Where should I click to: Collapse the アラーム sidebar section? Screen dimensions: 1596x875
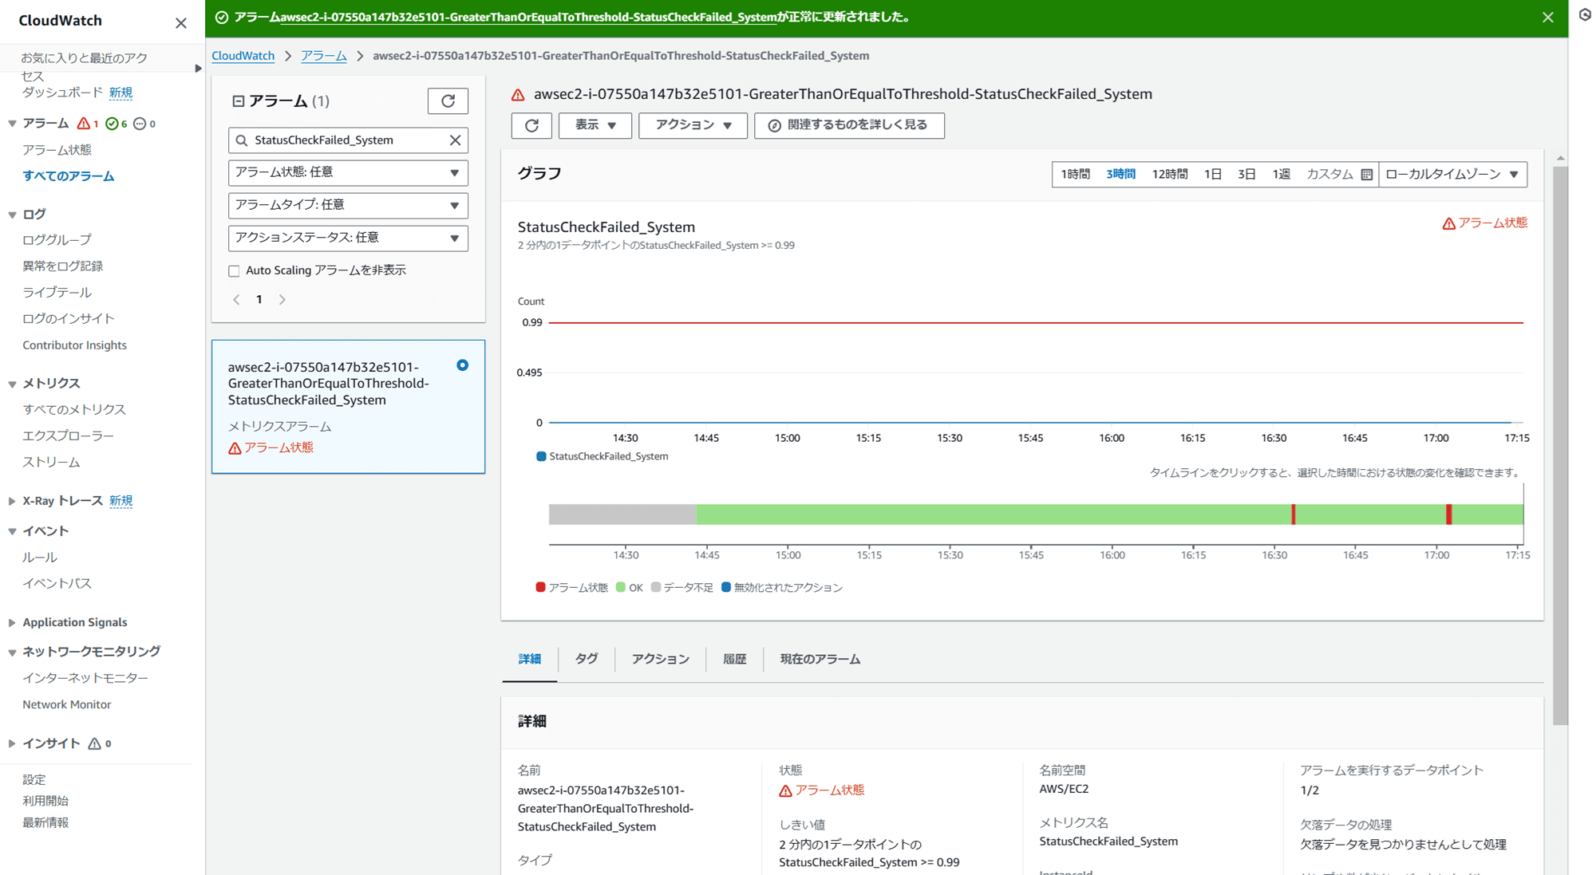12,124
